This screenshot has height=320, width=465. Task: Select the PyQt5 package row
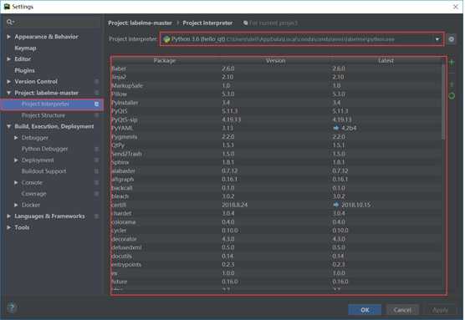[276, 111]
